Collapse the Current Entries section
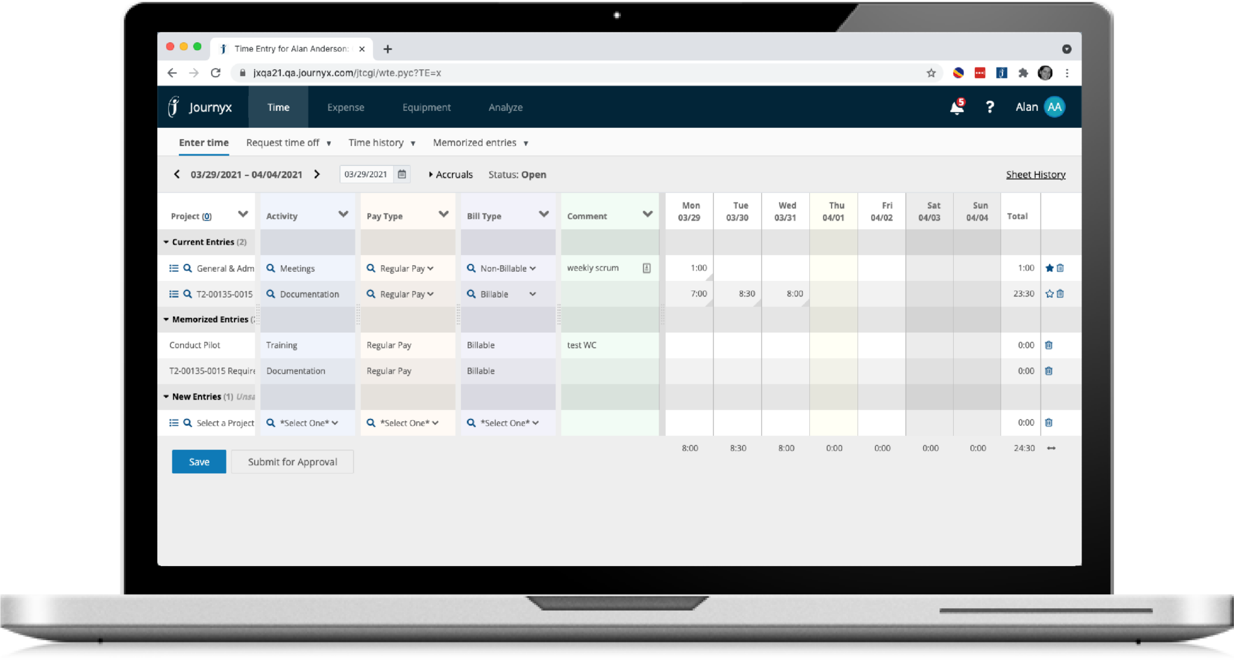The width and height of the screenshot is (1234, 660). pos(166,242)
